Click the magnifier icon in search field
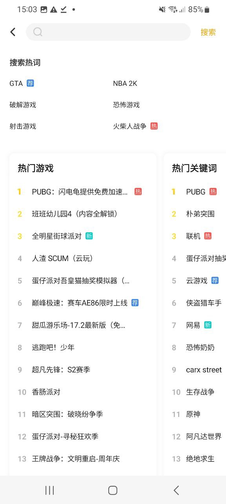 pos(38,32)
